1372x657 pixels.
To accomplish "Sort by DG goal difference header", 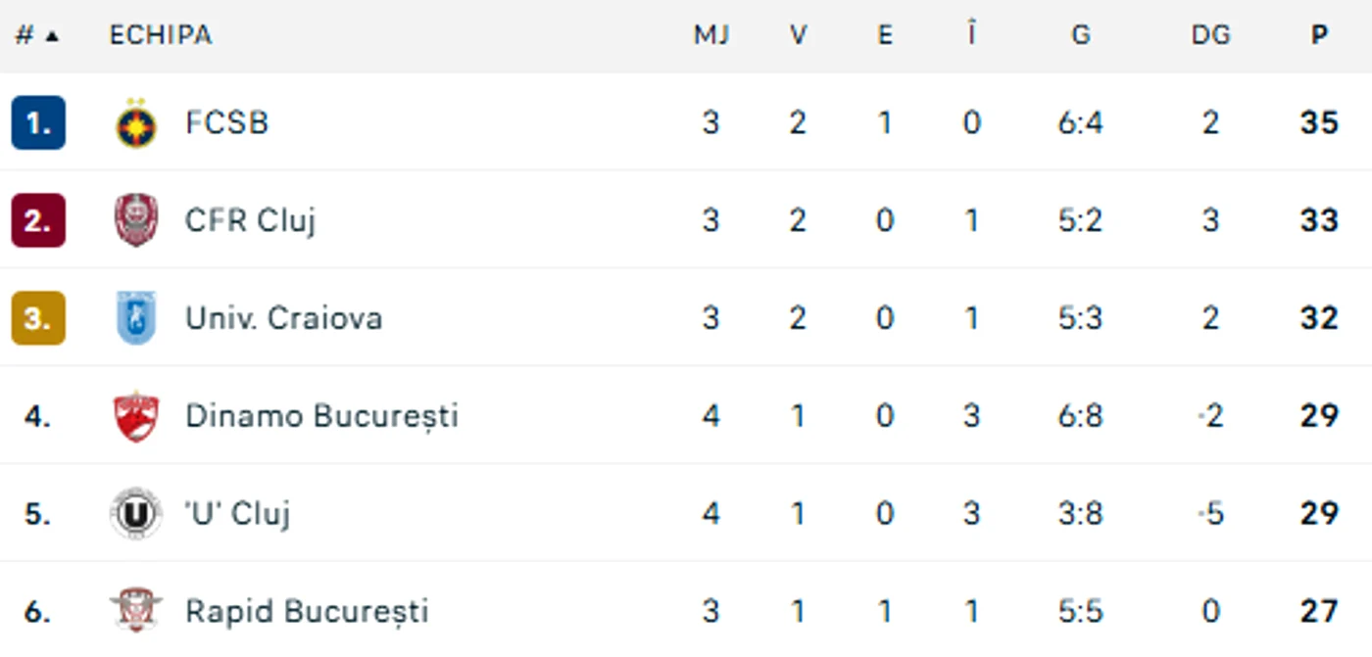I will (1210, 35).
